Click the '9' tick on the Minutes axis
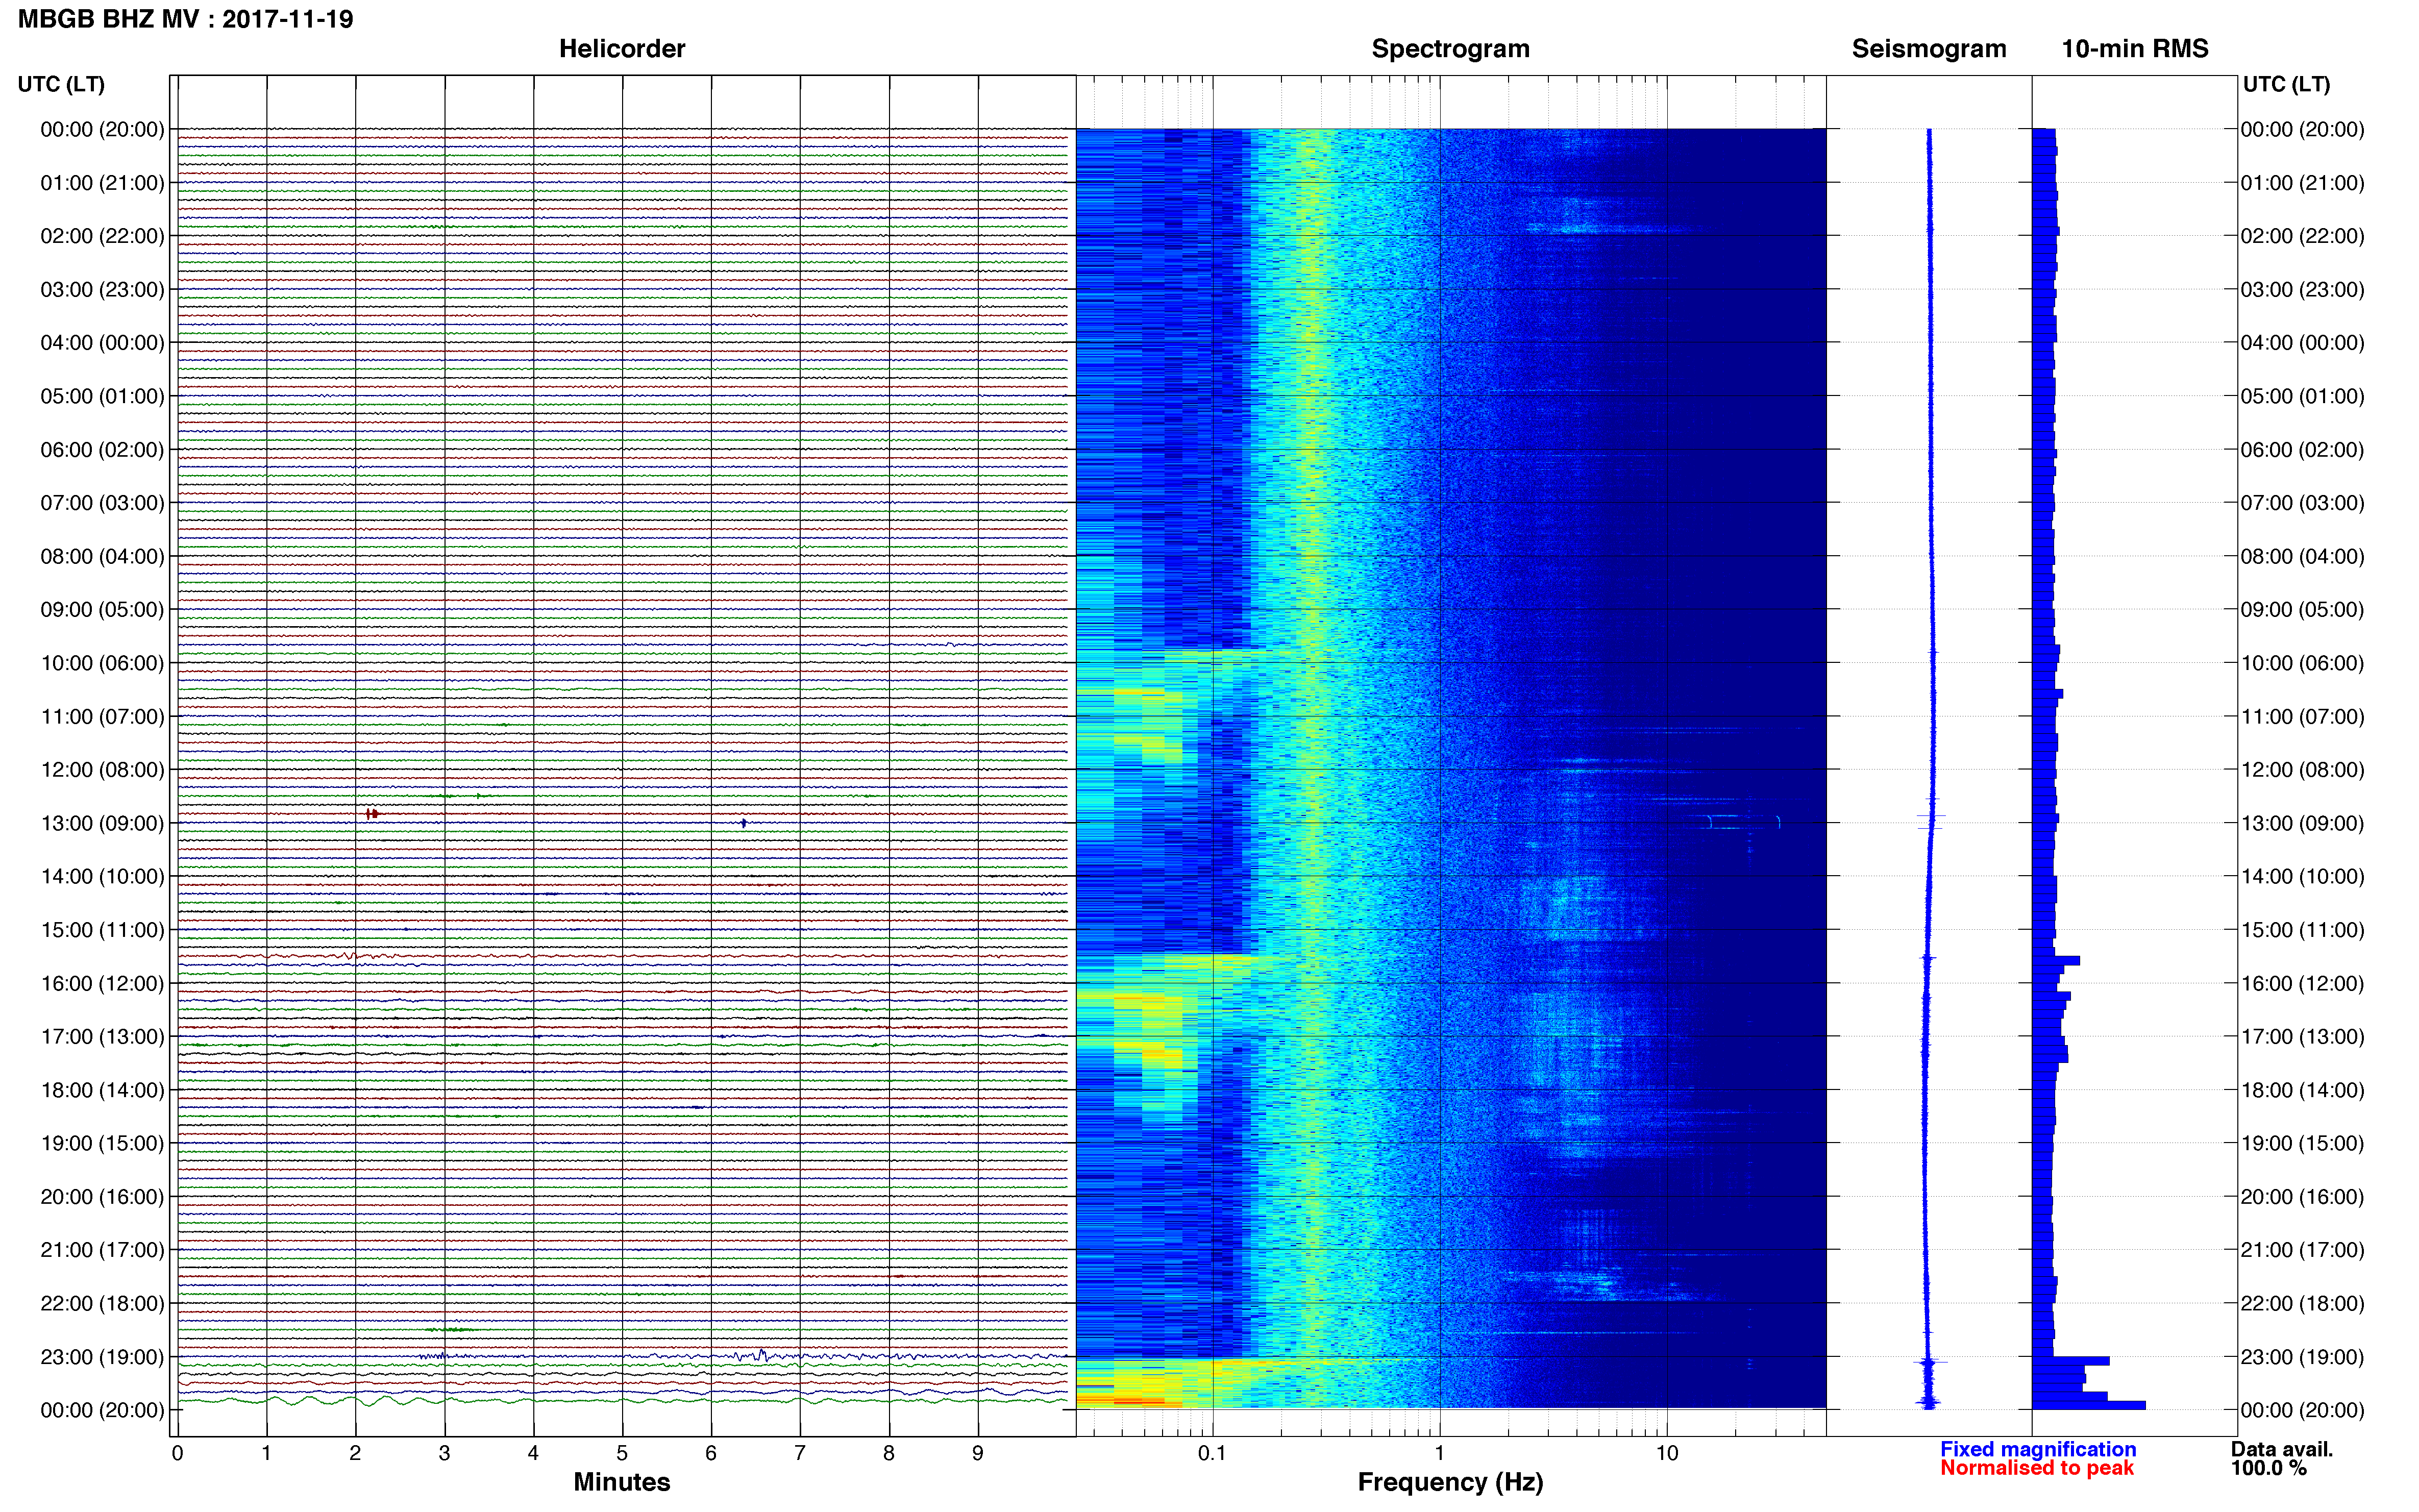The width and height of the screenshot is (2419, 1512). [x=978, y=1453]
